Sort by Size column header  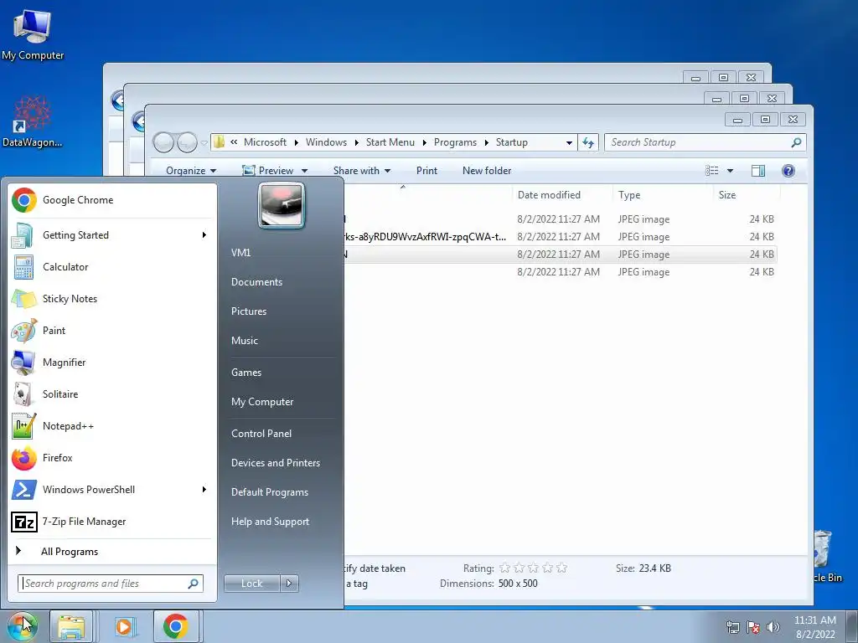pos(747,194)
